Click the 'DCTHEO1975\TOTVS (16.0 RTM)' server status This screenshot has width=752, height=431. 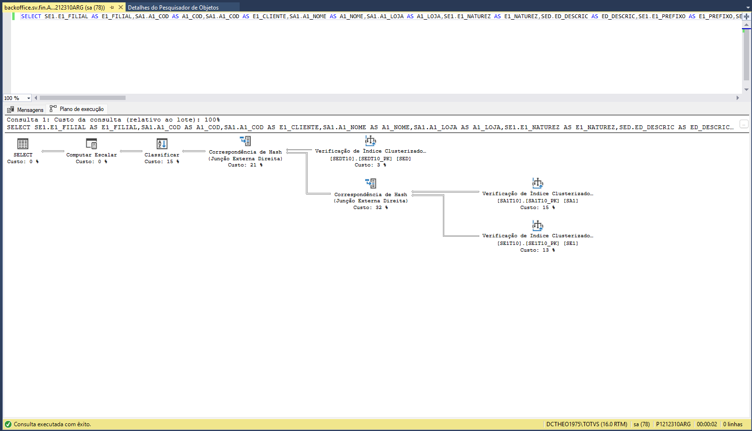[x=587, y=424]
